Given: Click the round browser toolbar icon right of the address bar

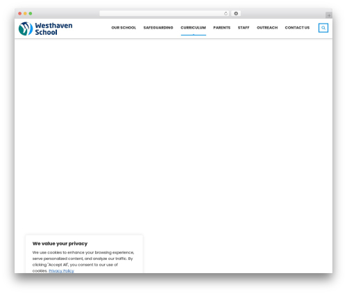Looking at the screenshot, I should coord(236,13).
